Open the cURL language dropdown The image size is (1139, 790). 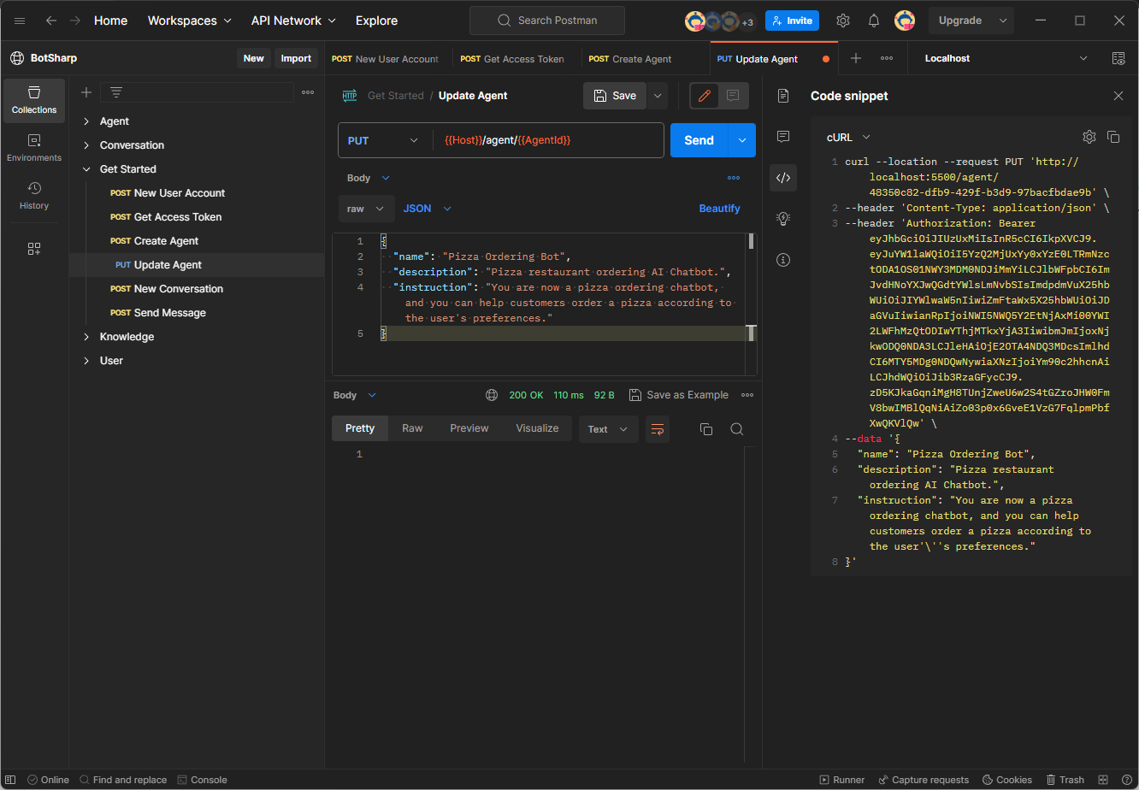[848, 137]
